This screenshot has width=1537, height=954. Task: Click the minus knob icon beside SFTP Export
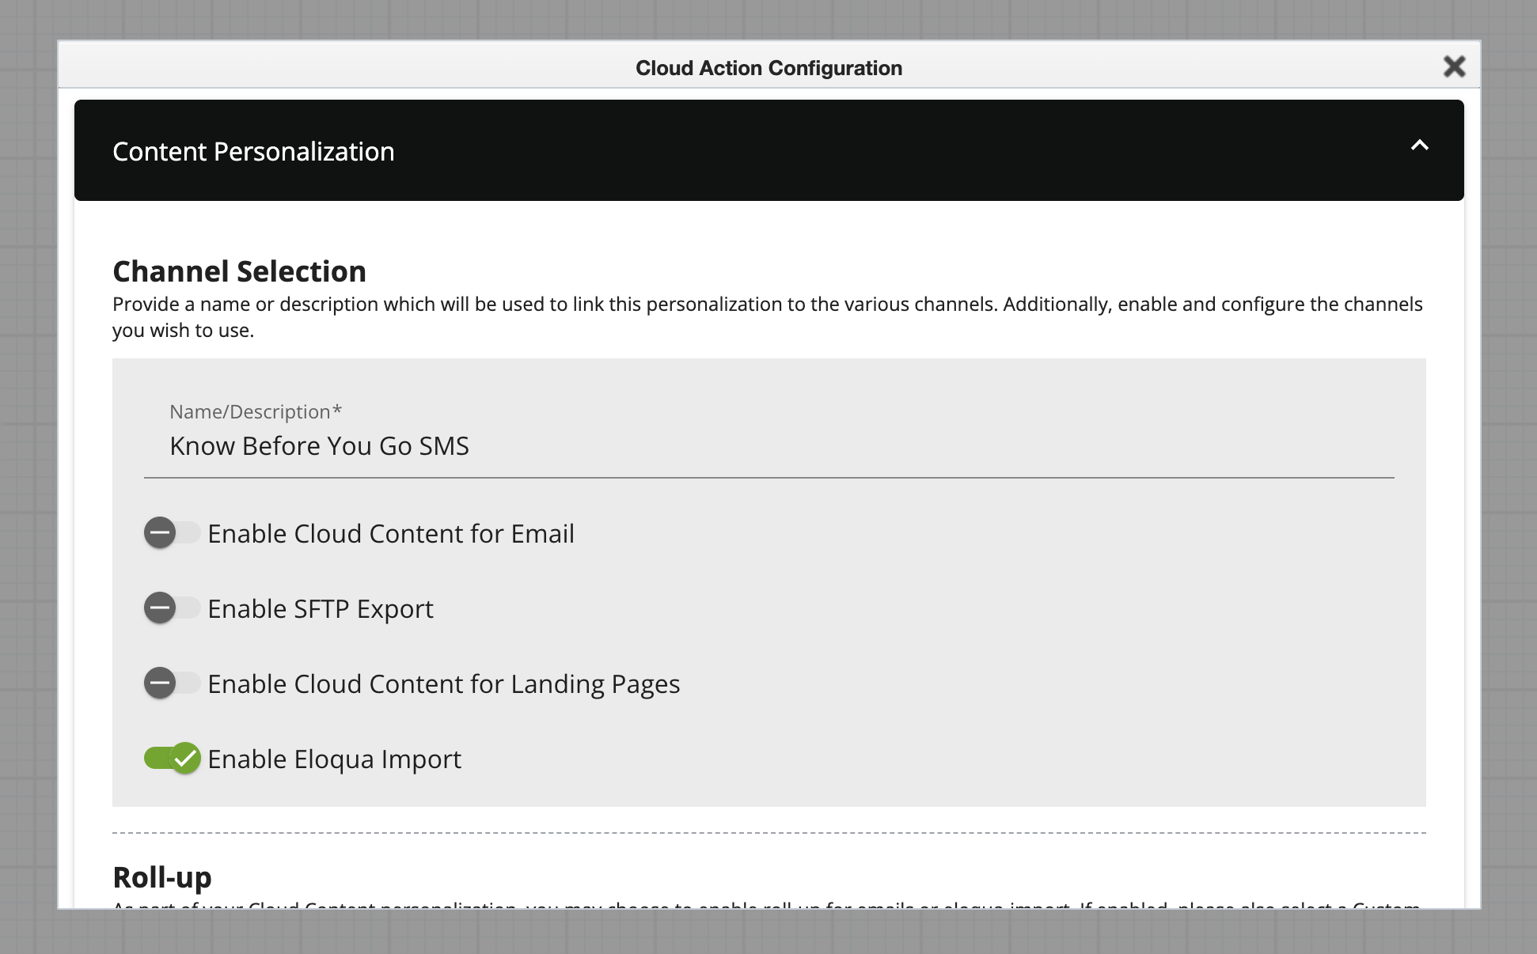pos(159,608)
